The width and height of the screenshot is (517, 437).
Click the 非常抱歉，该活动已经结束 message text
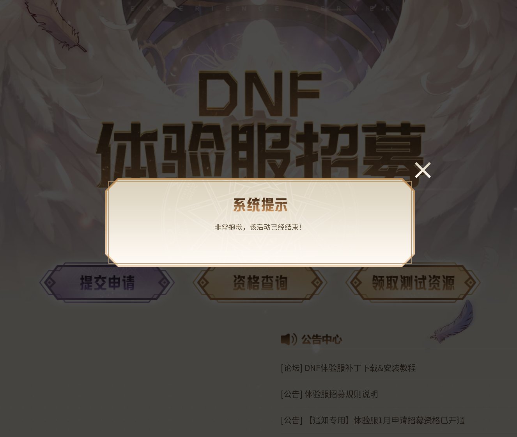pyautogui.click(x=258, y=227)
